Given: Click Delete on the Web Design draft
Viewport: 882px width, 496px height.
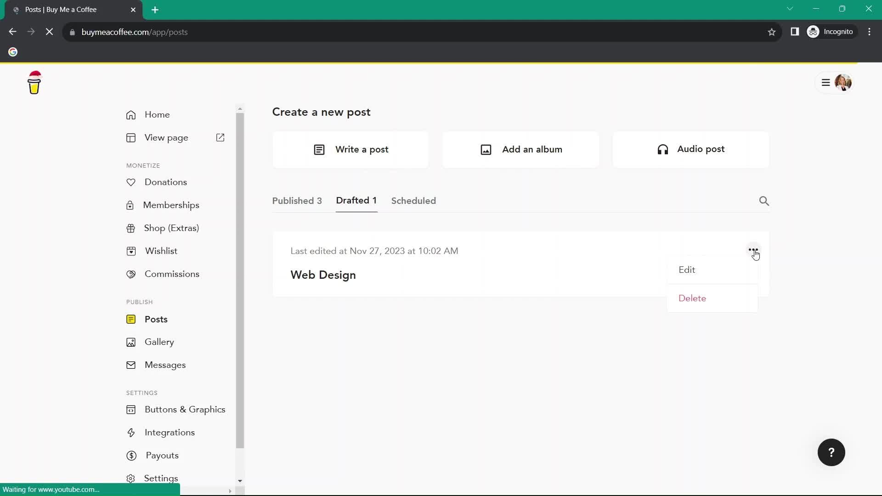Looking at the screenshot, I should (x=692, y=298).
